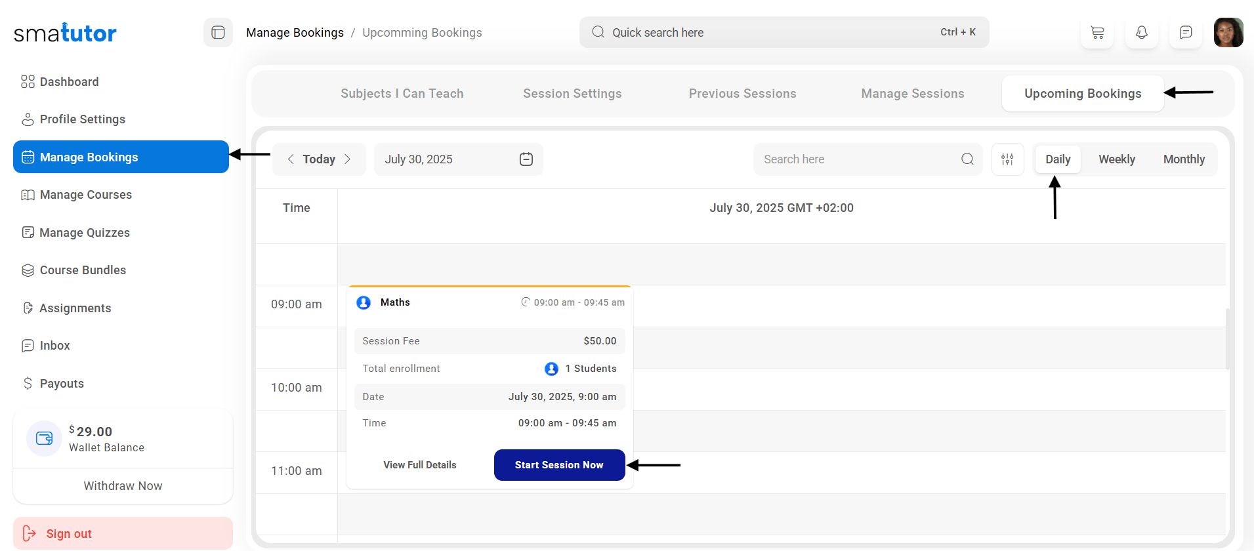Image resolution: width=1254 pixels, height=551 pixels.
Task: Focus the Quick search here field
Action: [x=768, y=32]
